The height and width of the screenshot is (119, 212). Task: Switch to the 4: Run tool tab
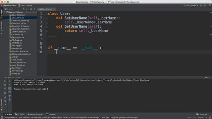pos(8,114)
